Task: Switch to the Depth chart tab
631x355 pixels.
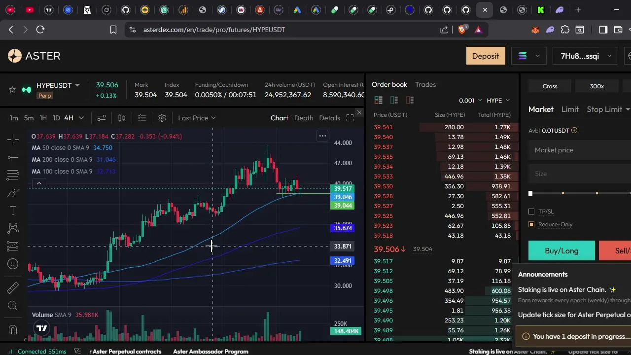Action: (304, 118)
